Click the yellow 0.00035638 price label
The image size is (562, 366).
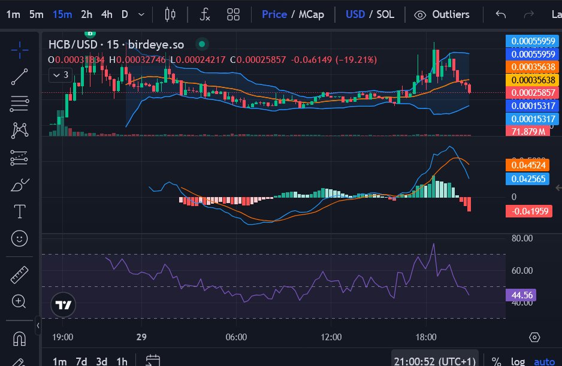pos(532,80)
